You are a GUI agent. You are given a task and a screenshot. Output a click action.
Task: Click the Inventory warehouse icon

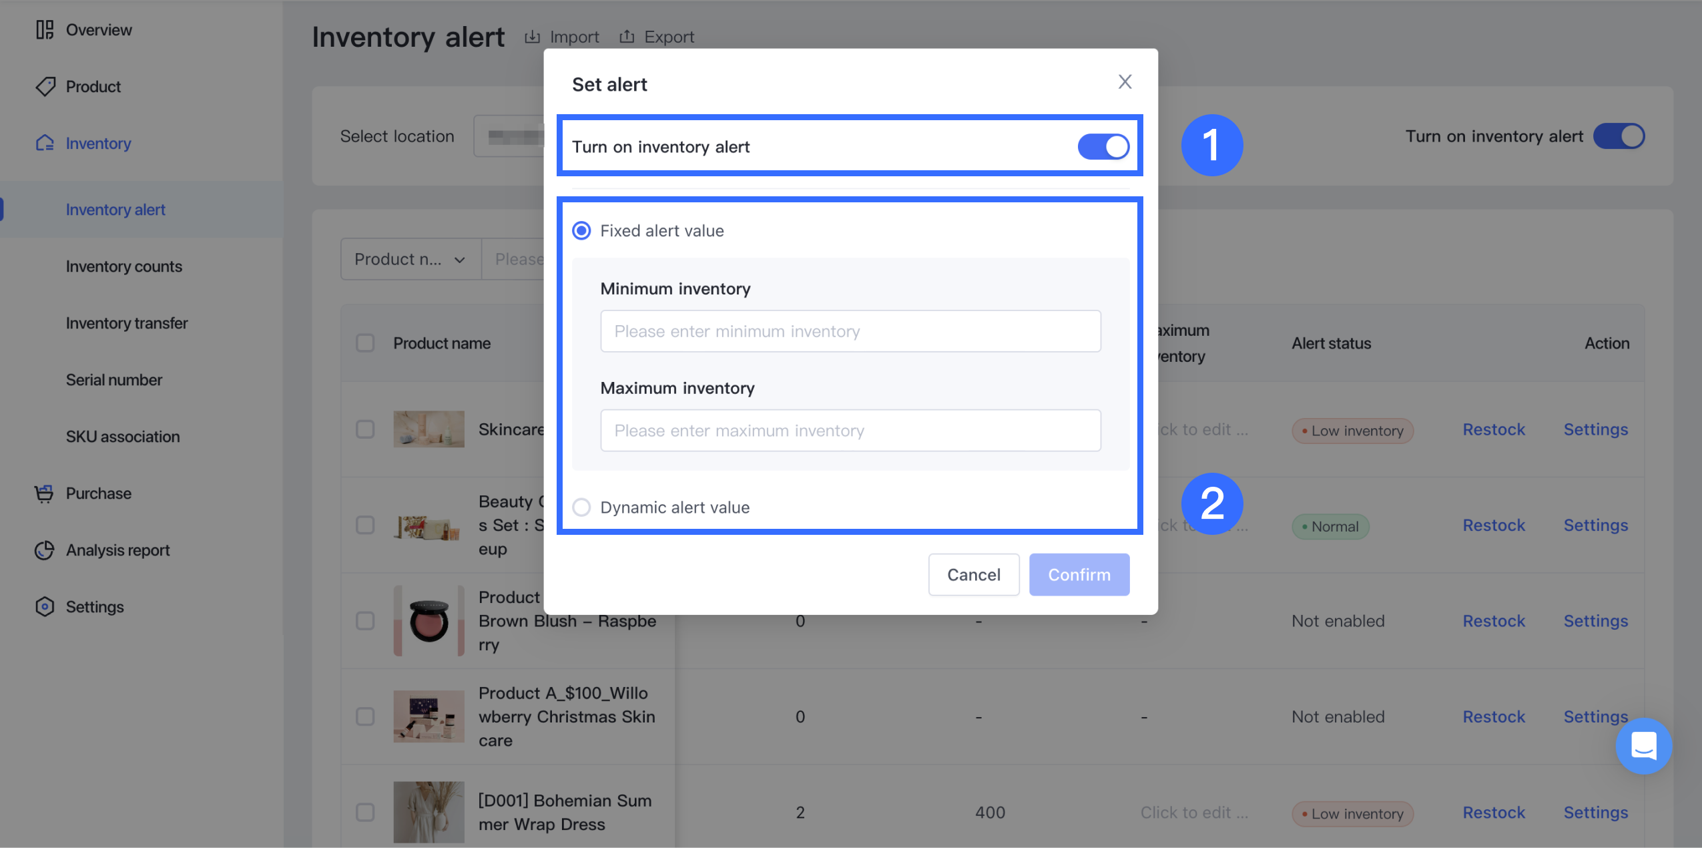[45, 144]
